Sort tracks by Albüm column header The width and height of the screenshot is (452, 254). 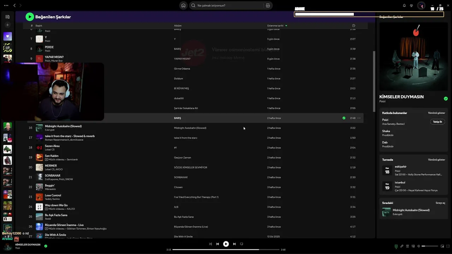pyautogui.click(x=178, y=26)
